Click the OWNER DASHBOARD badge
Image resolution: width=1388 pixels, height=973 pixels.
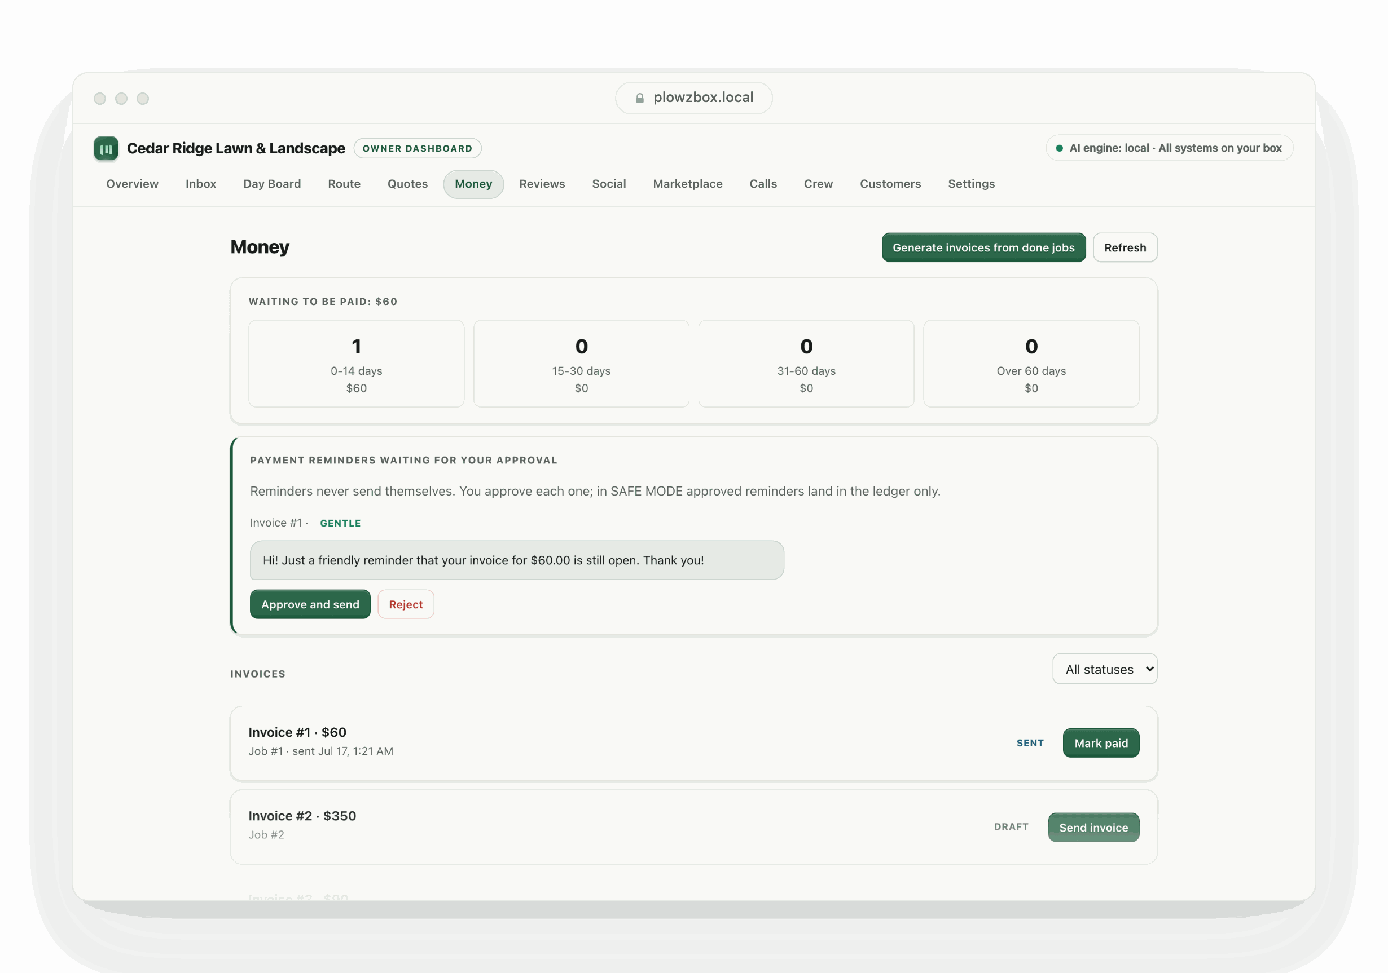[x=417, y=149]
